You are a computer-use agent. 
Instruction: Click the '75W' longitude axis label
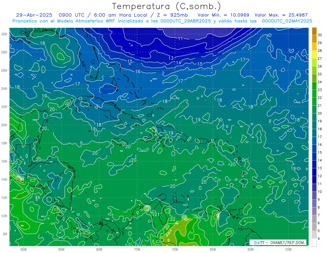click(x=137, y=249)
